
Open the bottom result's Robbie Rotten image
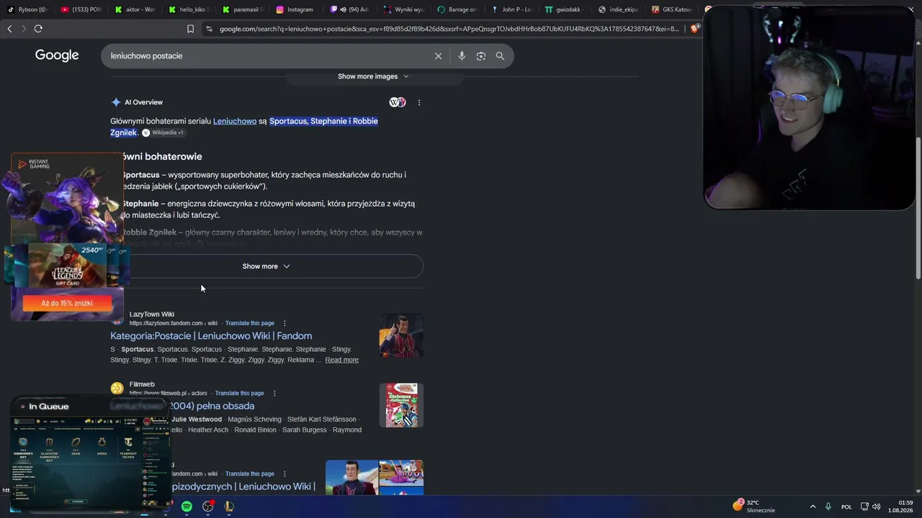click(x=352, y=478)
